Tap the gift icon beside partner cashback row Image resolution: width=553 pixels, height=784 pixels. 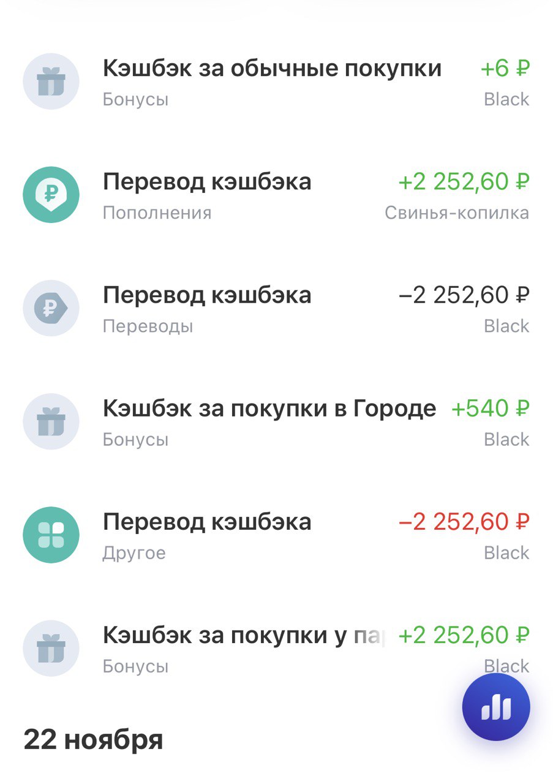point(51,648)
